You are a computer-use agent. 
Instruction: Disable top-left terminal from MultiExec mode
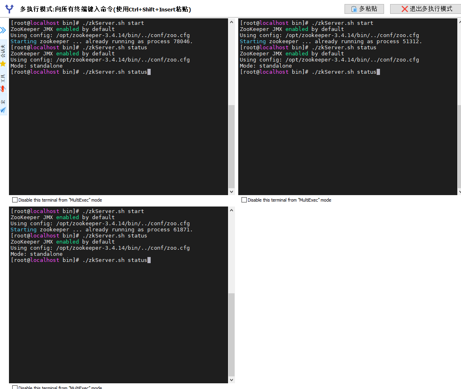[x=15, y=200]
